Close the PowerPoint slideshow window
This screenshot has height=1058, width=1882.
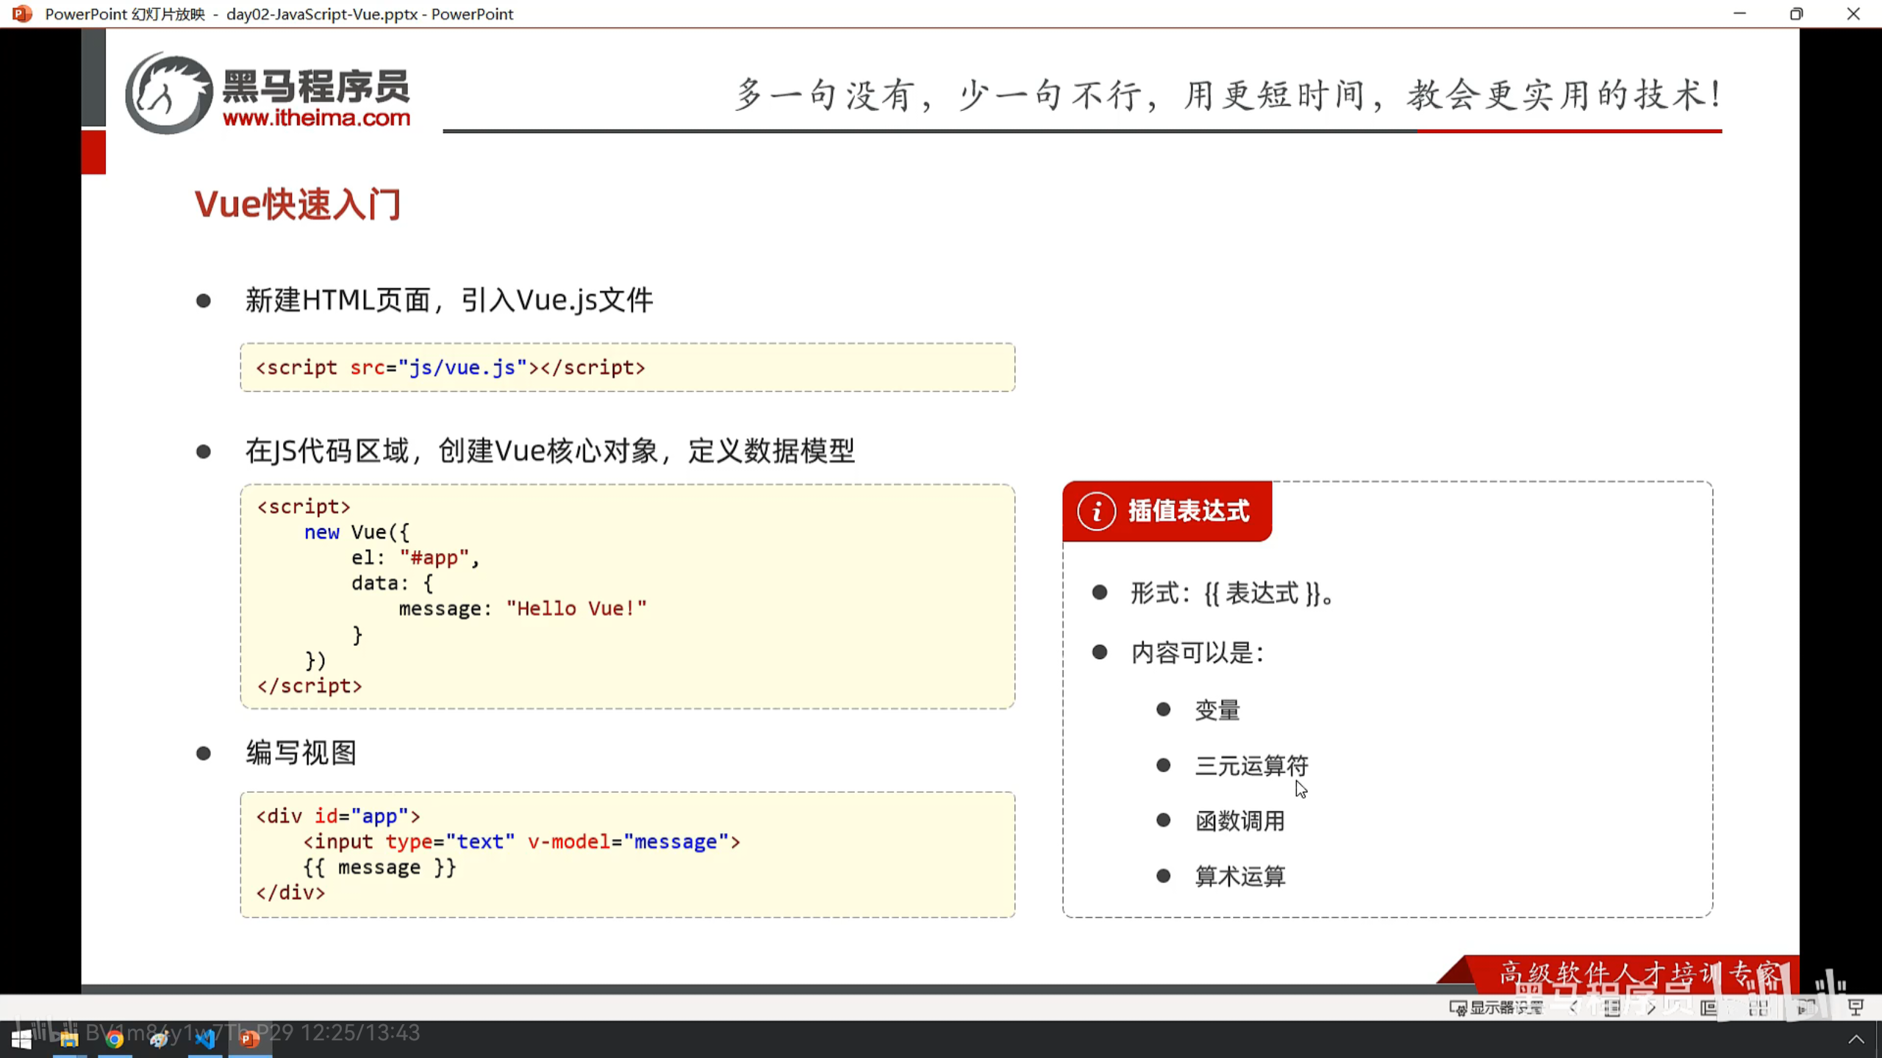pyautogui.click(x=1853, y=13)
